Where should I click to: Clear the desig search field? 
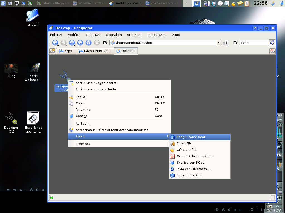[x=235, y=43]
